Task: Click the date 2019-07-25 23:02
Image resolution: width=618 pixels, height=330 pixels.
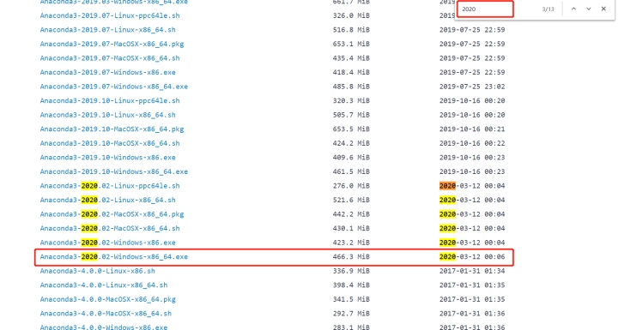Action: (472, 87)
